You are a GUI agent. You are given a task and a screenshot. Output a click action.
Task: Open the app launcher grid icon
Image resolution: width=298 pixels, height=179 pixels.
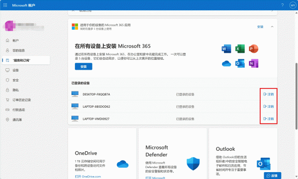[x=5, y=5]
